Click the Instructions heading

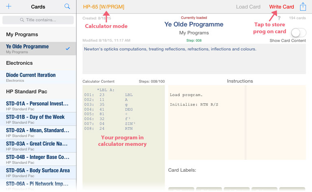pyautogui.click(x=240, y=81)
